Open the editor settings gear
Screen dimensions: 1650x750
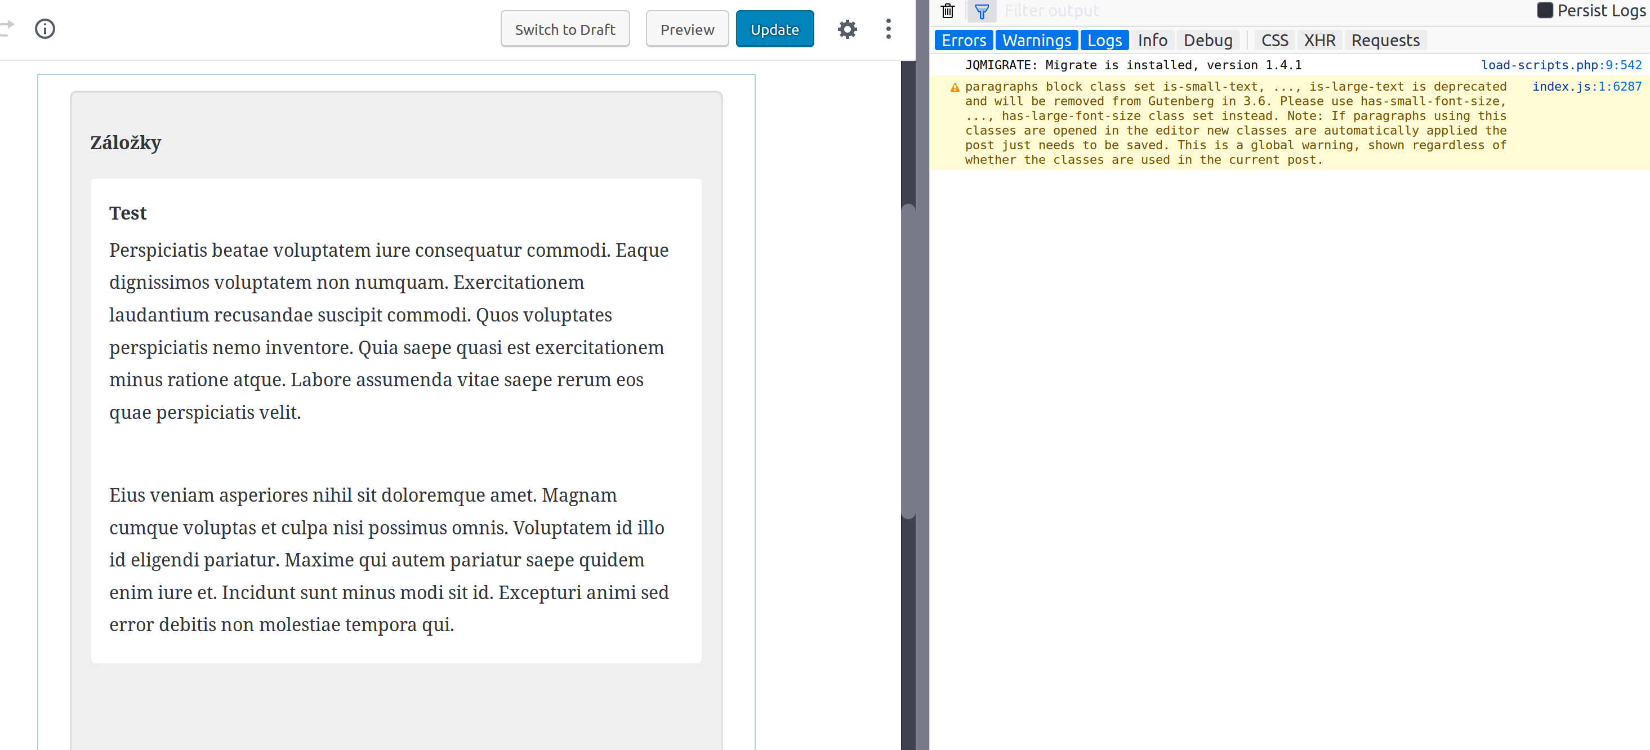(x=847, y=29)
